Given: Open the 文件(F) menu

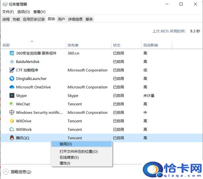Looking at the screenshot, I should coord(8,12).
